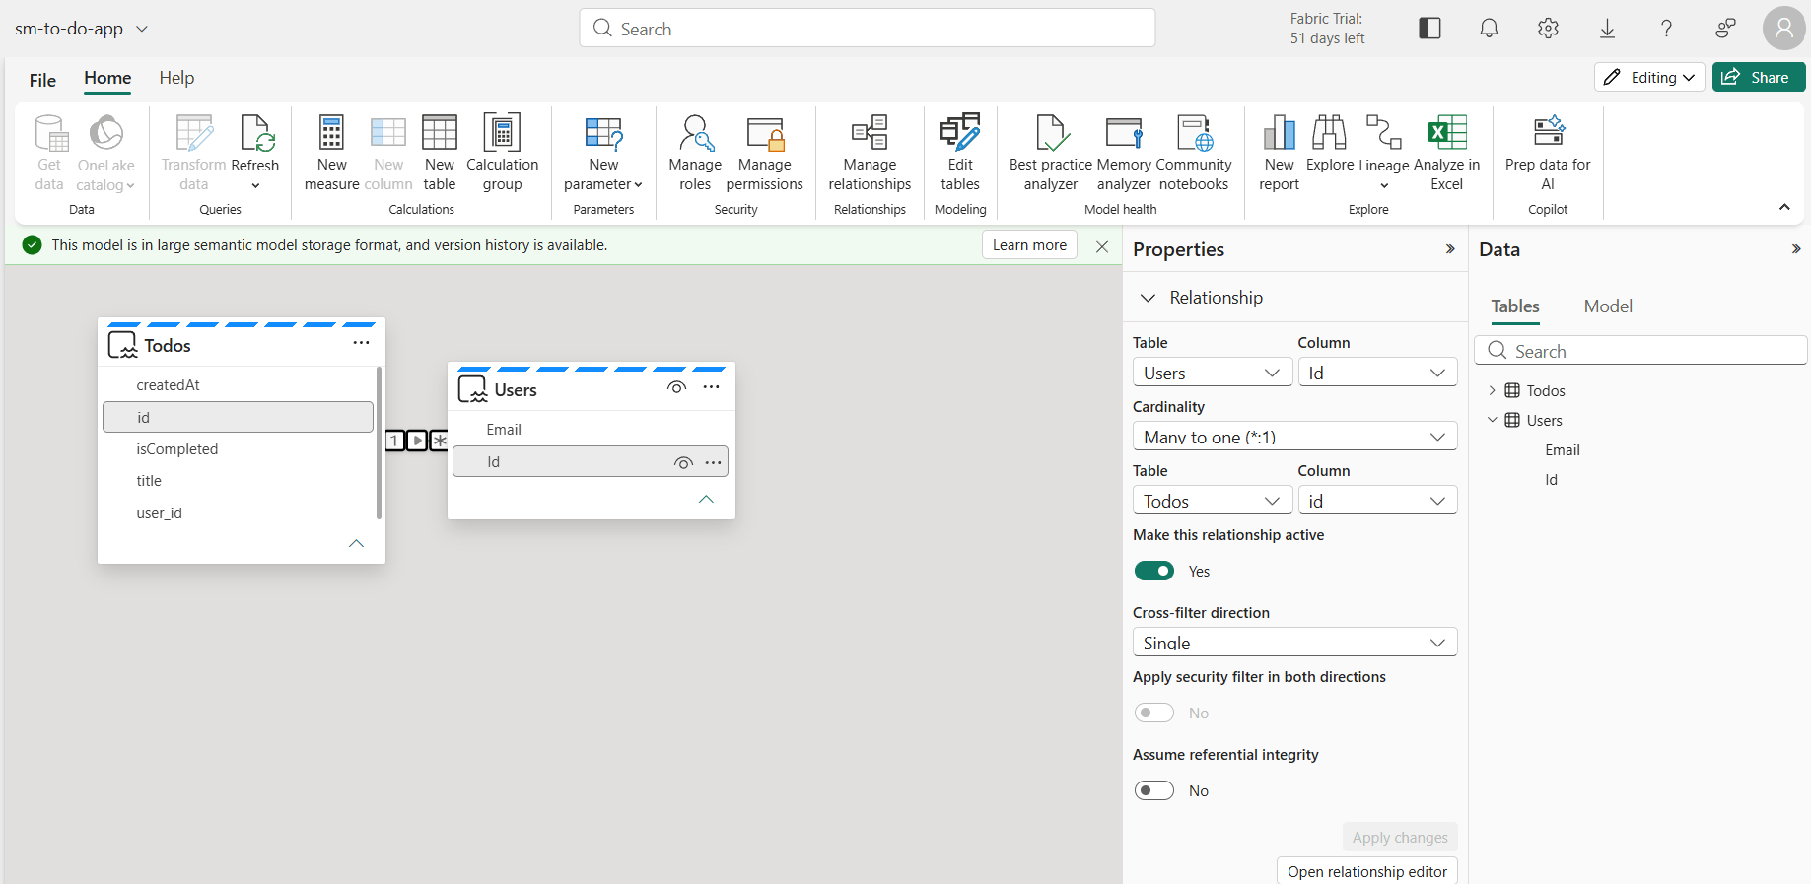Screen dimensions: 1811x884
Task: Open Manage relationships dialog
Action: tap(870, 153)
